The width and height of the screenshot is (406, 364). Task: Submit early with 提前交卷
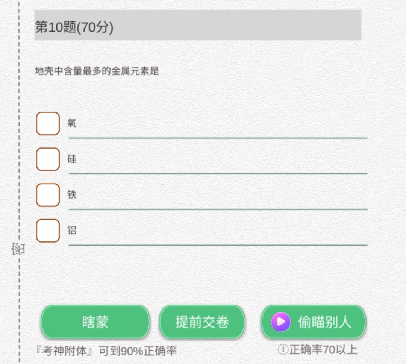[202, 322]
